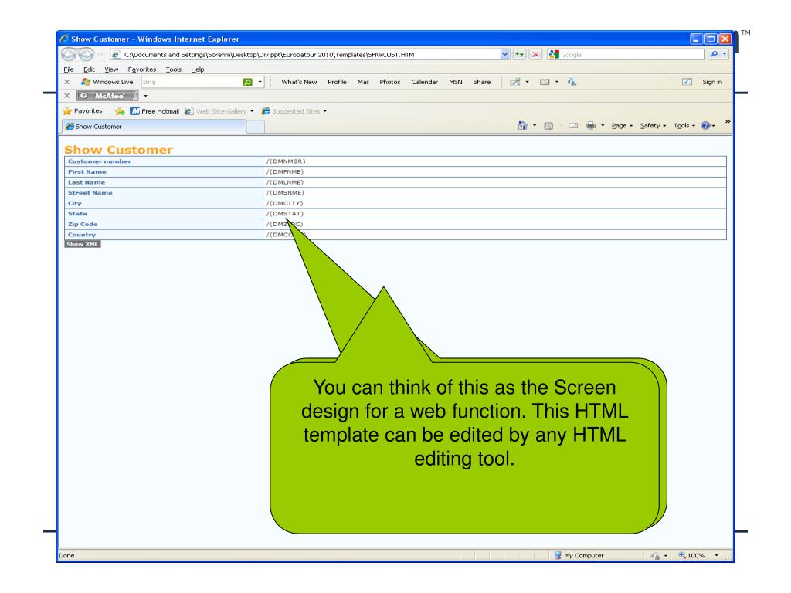Click the Help question mark icon

705,126
